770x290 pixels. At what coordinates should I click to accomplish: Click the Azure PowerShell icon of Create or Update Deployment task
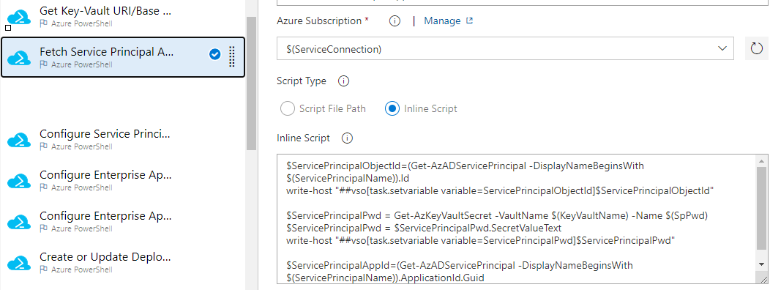tap(19, 262)
